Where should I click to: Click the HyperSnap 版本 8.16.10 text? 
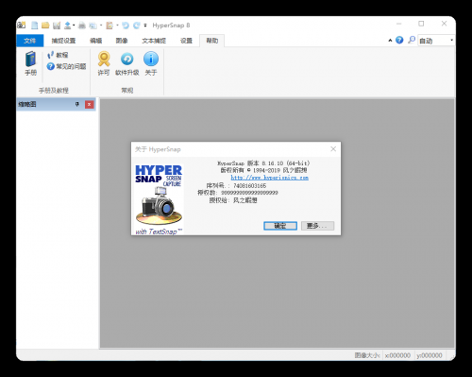click(x=263, y=163)
